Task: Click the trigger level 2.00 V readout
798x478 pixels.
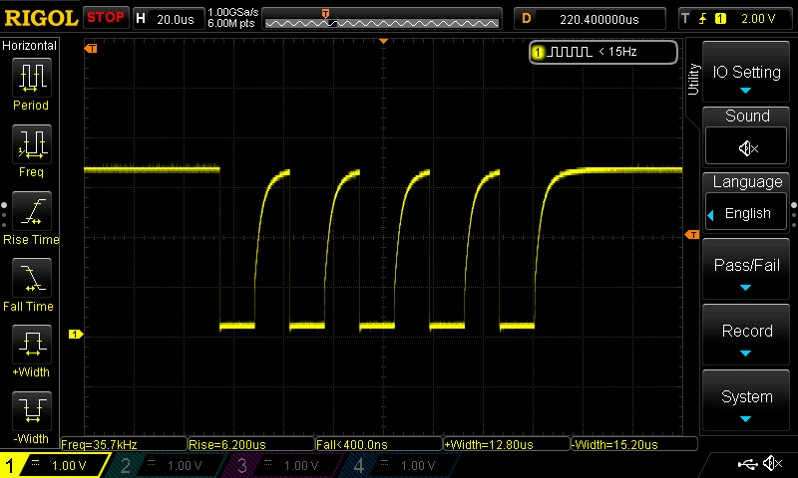Action: coord(758,19)
